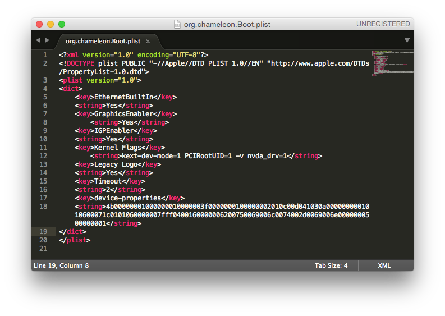Click the Timeout value 2
The height and width of the screenshot is (316, 445).
click(108, 190)
